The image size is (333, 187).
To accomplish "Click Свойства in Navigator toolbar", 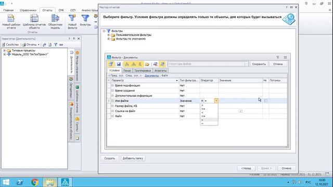I will pyautogui.click(x=10, y=45).
